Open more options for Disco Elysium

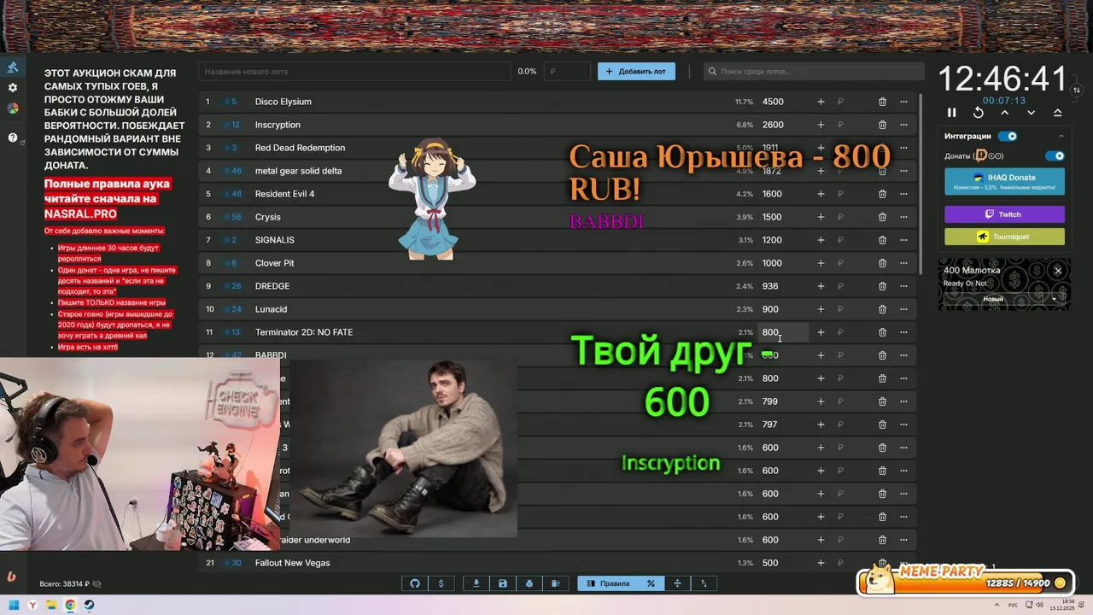pyautogui.click(x=903, y=102)
